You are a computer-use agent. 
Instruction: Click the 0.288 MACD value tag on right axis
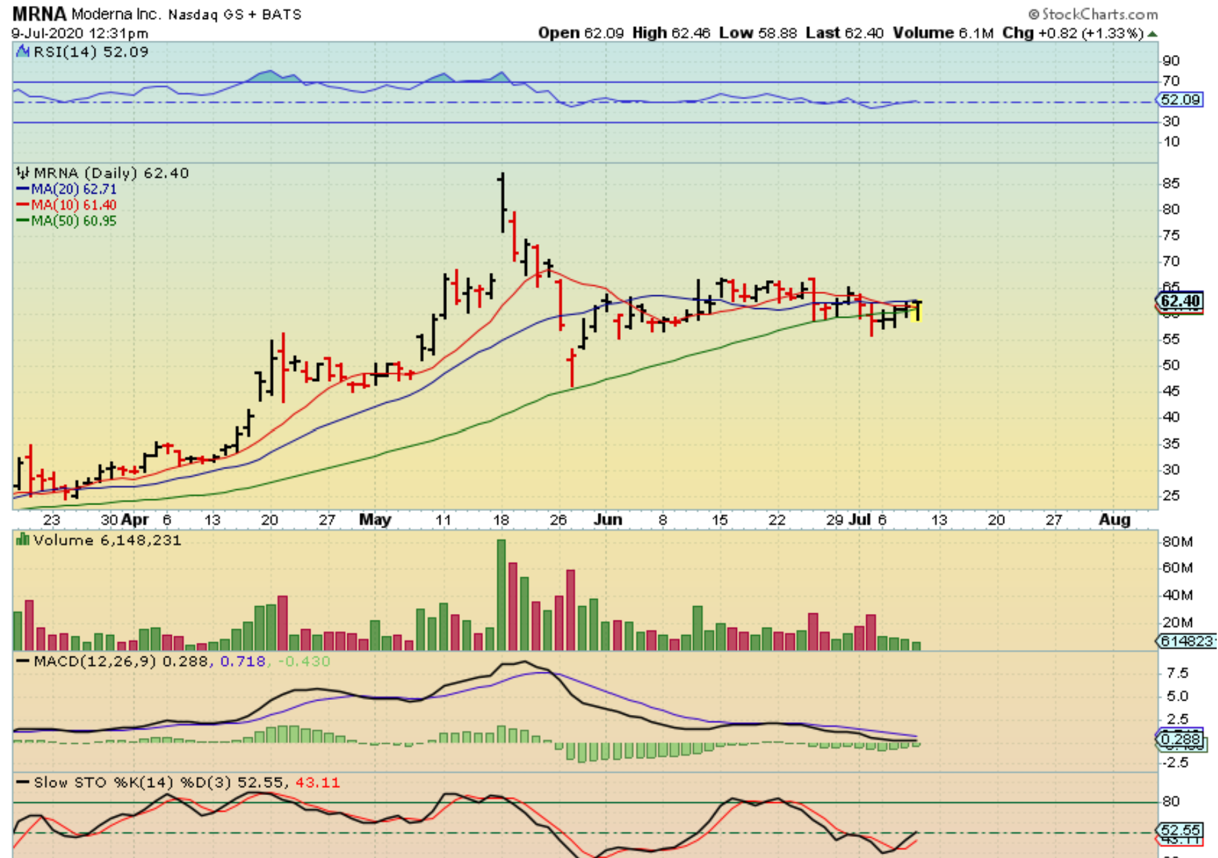[x=1180, y=739]
